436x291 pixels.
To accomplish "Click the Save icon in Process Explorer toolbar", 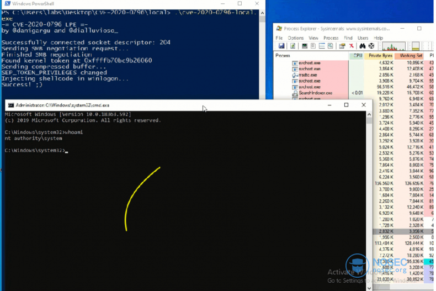I will click(281, 46).
